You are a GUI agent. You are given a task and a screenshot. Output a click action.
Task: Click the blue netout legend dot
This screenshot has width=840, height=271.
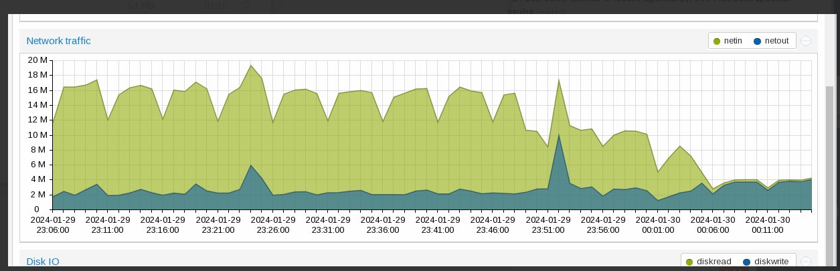coord(757,41)
